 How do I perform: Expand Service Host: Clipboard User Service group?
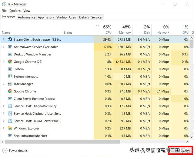pyautogui.click(x=4, y=113)
